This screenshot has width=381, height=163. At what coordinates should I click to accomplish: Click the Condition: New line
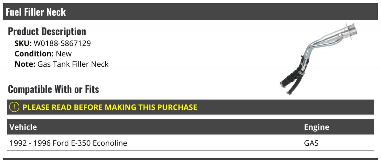43,54
